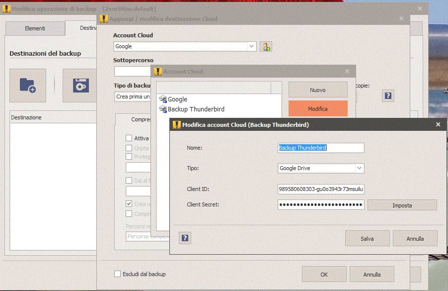448x291 pixels.
Task: Click the Destinazione column header
Action: click(53, 117)
